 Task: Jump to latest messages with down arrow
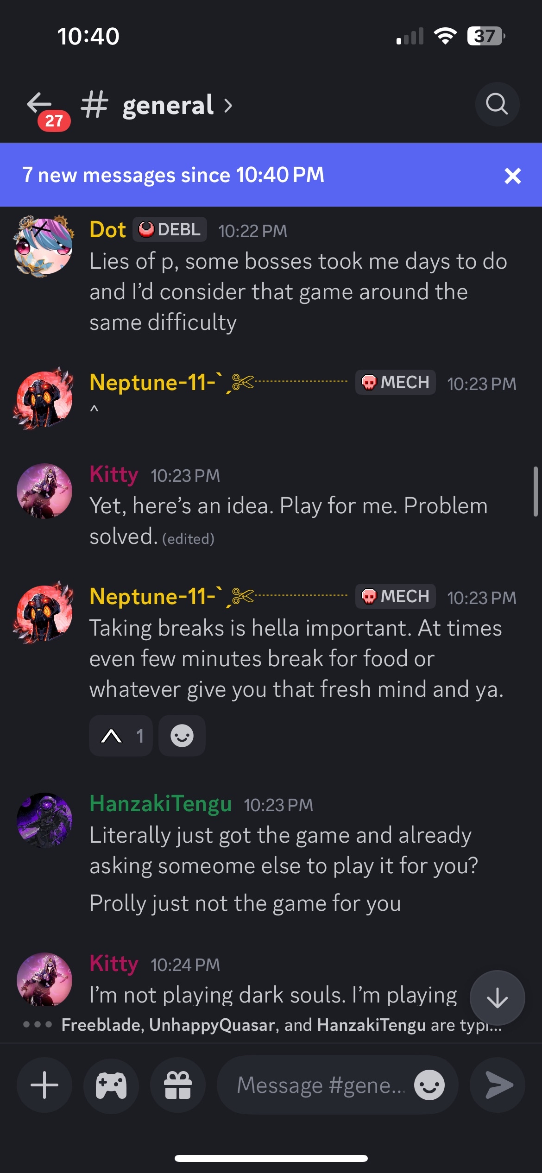[x=497, y=997]
